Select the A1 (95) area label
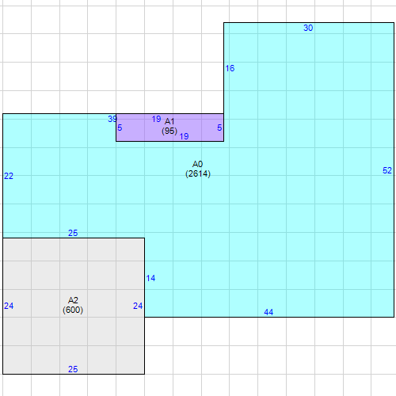Image resolution: width=396 pixels, height=396 pixels. tap(169, 126)
